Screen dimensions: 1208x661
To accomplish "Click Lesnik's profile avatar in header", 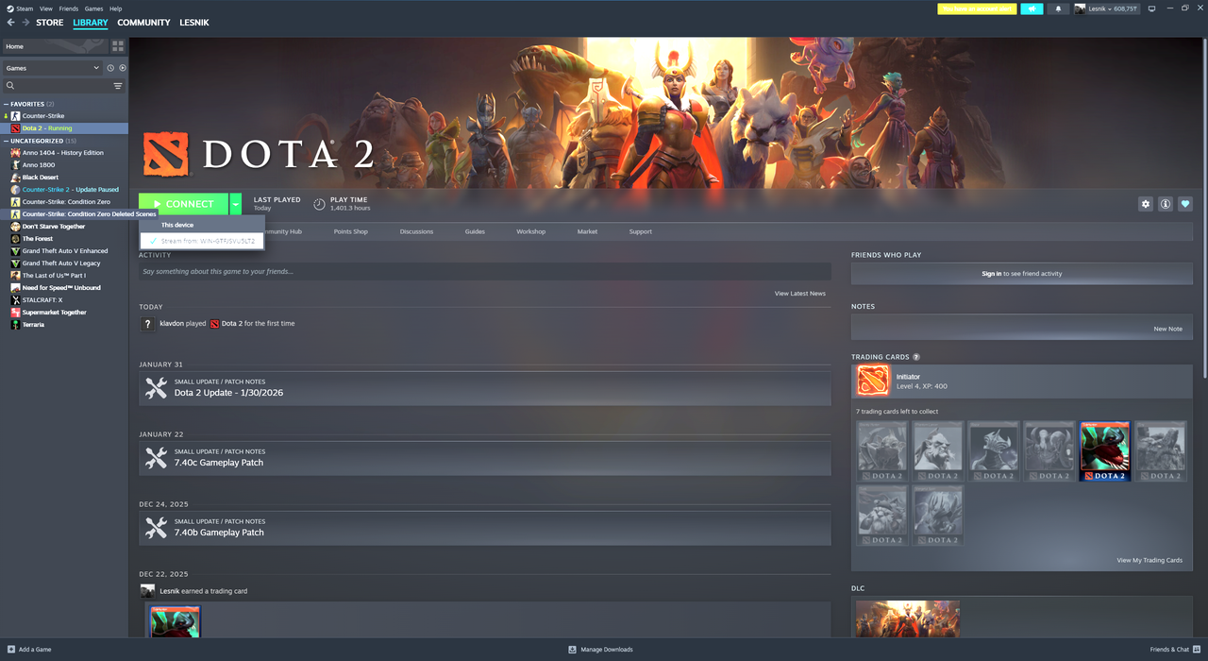I will pos(1079,8).
